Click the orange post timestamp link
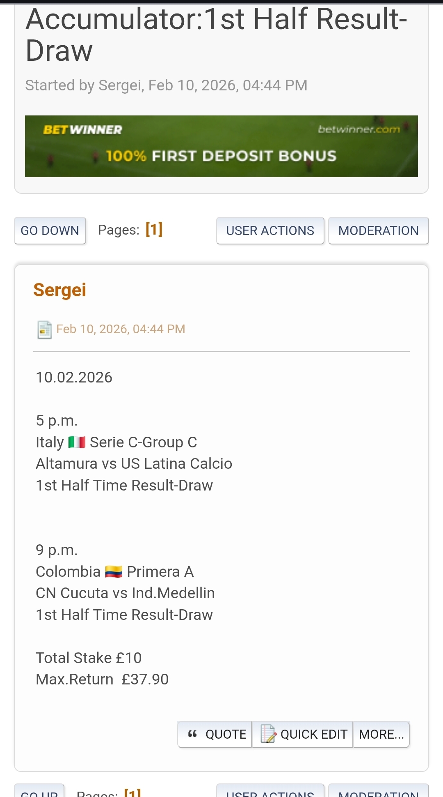Viewport: 443px width, 797px height. click(x=121, y=329)
